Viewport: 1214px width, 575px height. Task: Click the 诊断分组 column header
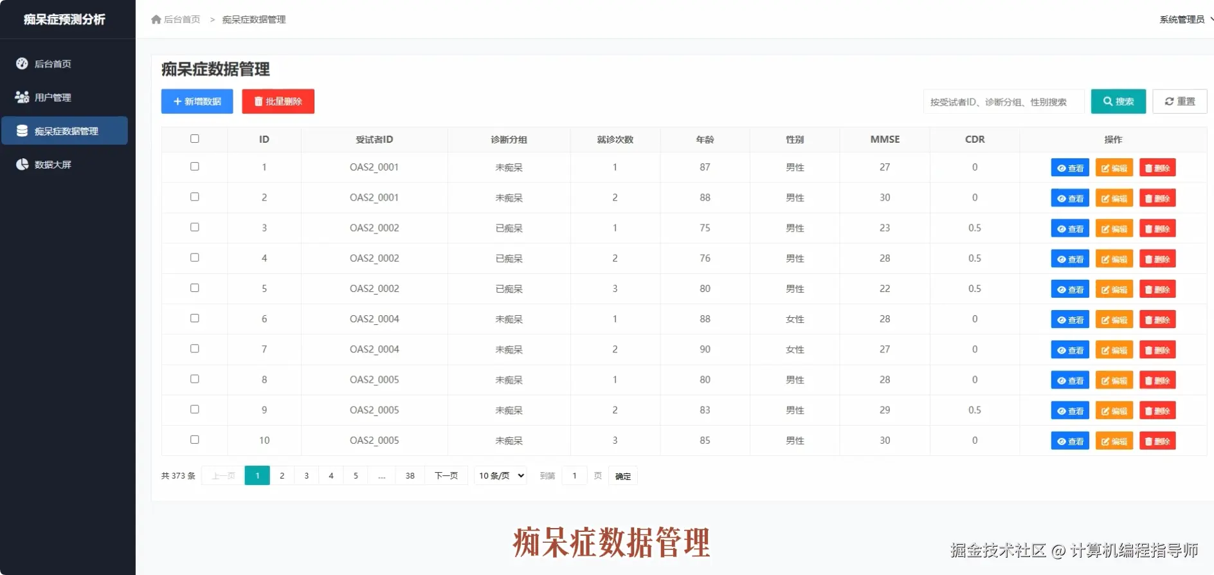509,139
